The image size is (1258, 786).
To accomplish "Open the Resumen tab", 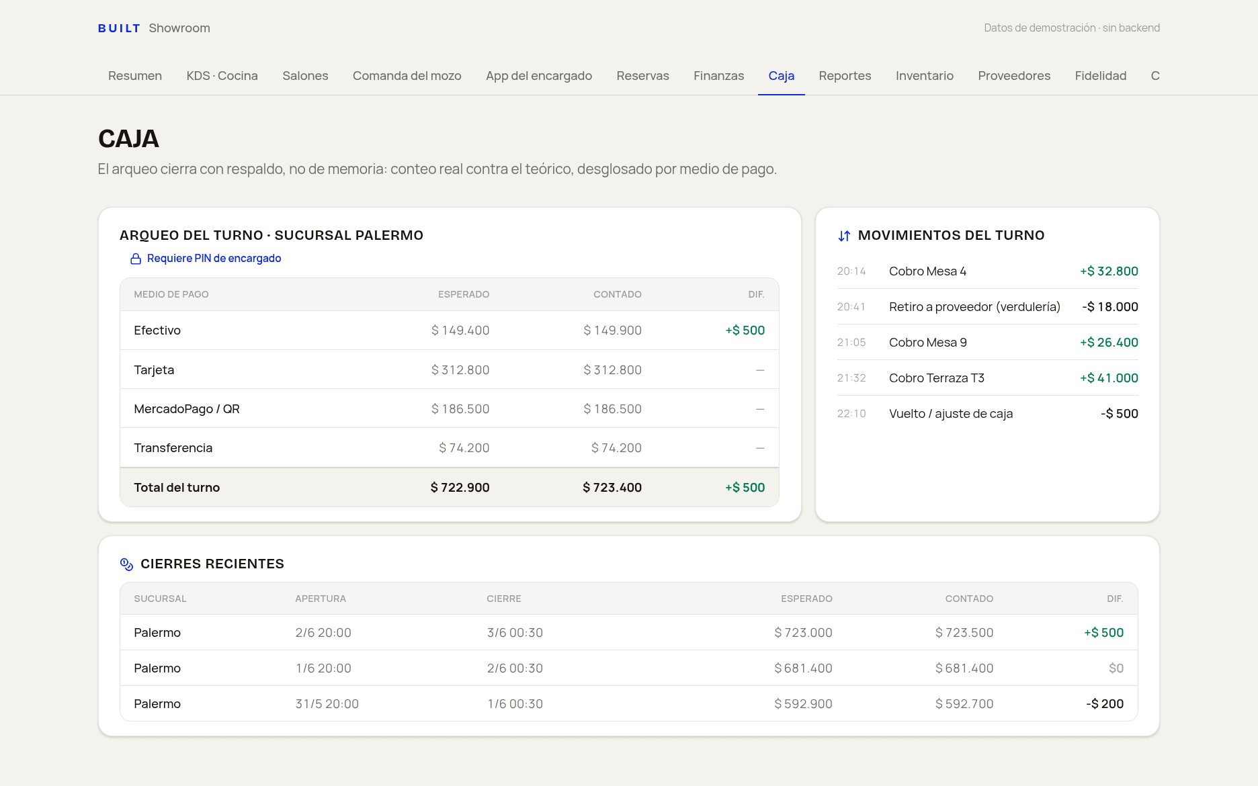I will pos(135,76).
